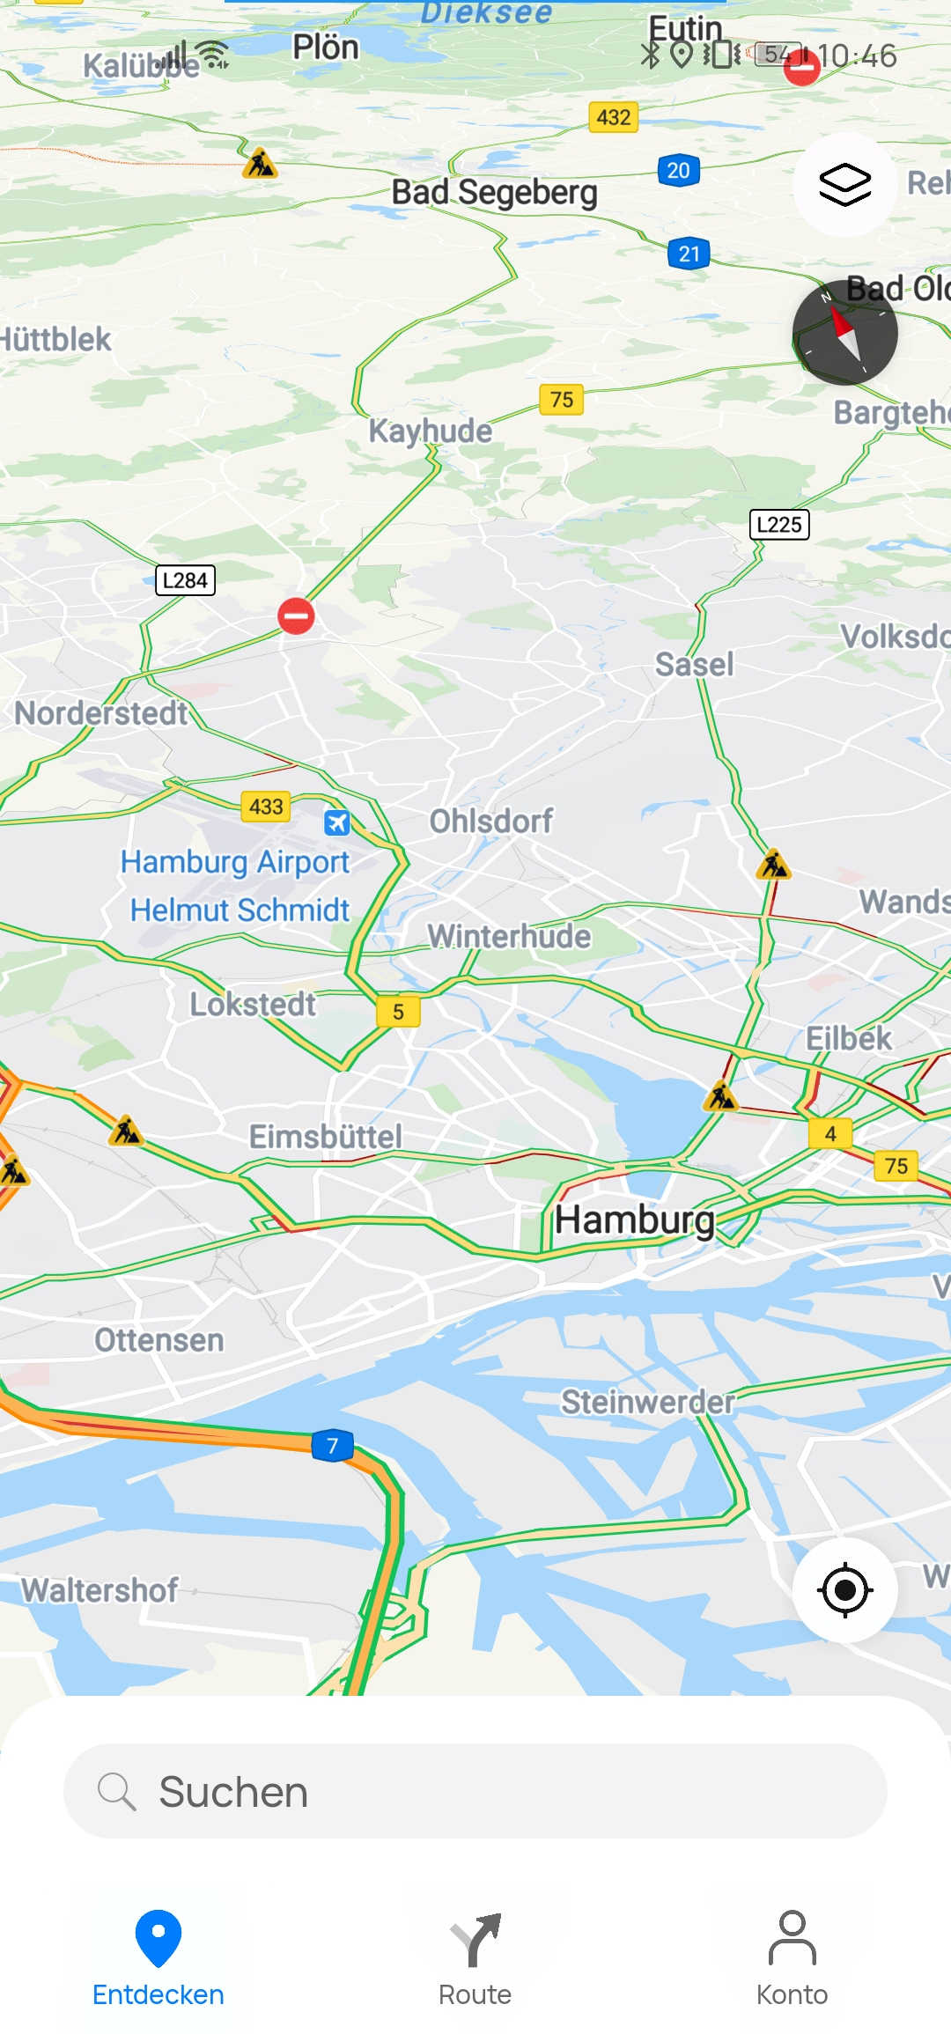This screenshot has height=2034, width=951.
Task: Select the B433 road shield
Action: point(266,807)
